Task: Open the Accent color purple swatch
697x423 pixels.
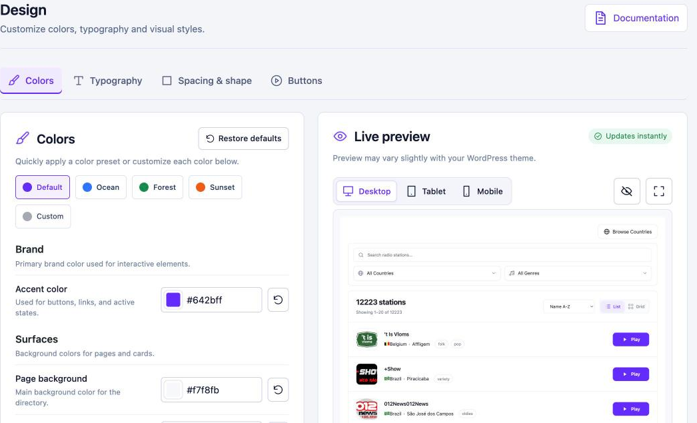Action: click(x=173, y=300)
